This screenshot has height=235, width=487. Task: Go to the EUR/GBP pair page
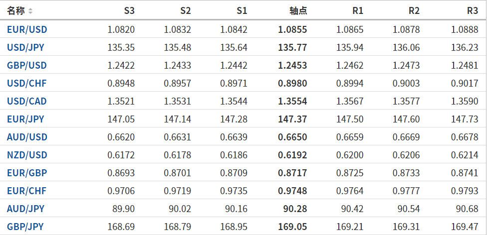pyautogui.click(x=26, y=173)
